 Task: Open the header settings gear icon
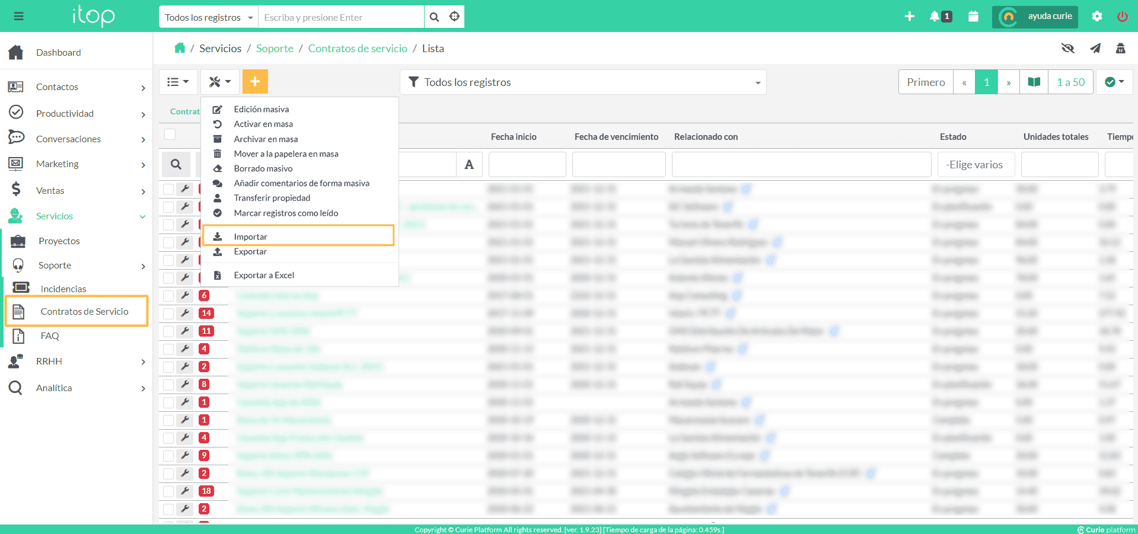pyautogui.click(x=1096, y=17)
